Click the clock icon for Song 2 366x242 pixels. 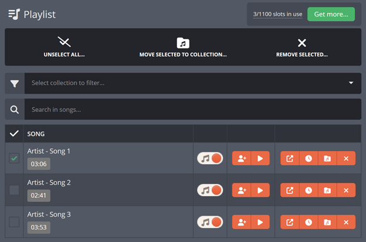coord(309,190)
